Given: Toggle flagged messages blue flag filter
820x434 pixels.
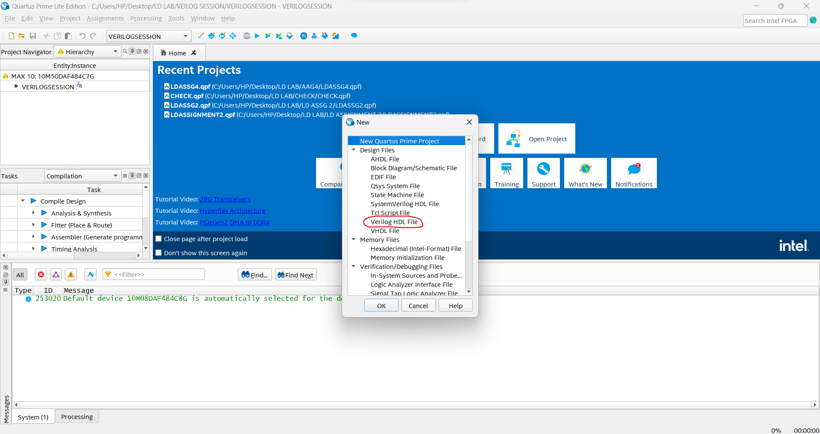Looking at the screenshot, I should point(91,274).
